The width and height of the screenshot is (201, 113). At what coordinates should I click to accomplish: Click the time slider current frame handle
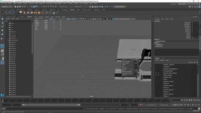pos(3,100)
